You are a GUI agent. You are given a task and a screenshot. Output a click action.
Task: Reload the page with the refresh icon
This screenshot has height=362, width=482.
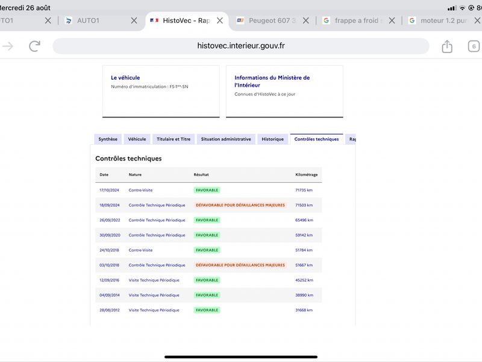(x=34, y=46)
